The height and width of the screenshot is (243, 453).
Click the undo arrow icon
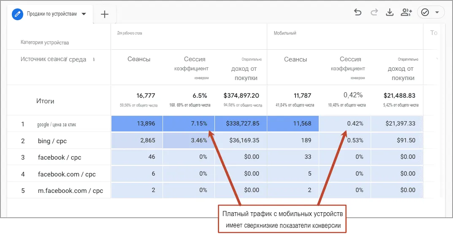358,12
